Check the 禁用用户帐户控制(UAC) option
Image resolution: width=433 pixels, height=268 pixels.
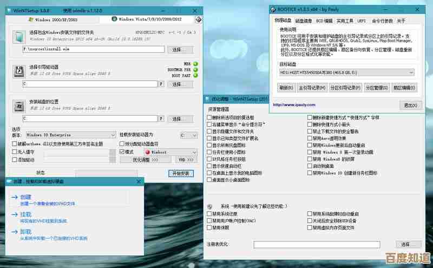click(209, 221)
